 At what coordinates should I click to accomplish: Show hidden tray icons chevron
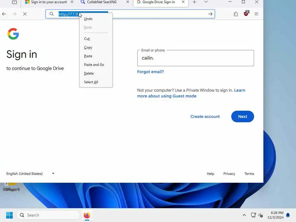tap(244, 215)
